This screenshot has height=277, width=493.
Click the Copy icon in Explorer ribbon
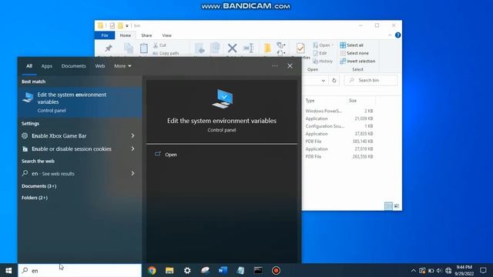[x=129, y=48]
